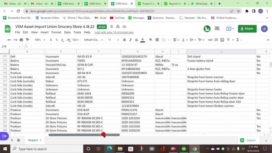The height and width of the screenshot is (153, 272).
Task: Open horizontal align dropdown
Action: point(176,40)
